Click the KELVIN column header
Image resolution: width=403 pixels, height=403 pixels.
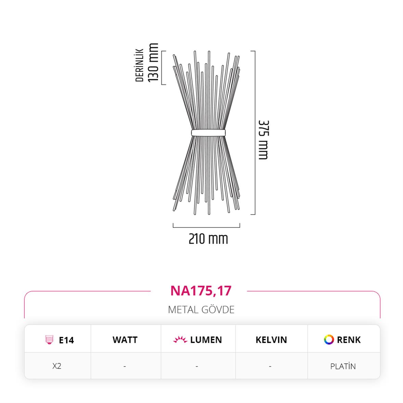271,340
